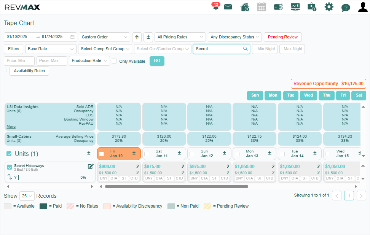Click plus-minus on Tue Jan 14 header
The height and width of the screenshot is (235, 370).
point(315,153)
